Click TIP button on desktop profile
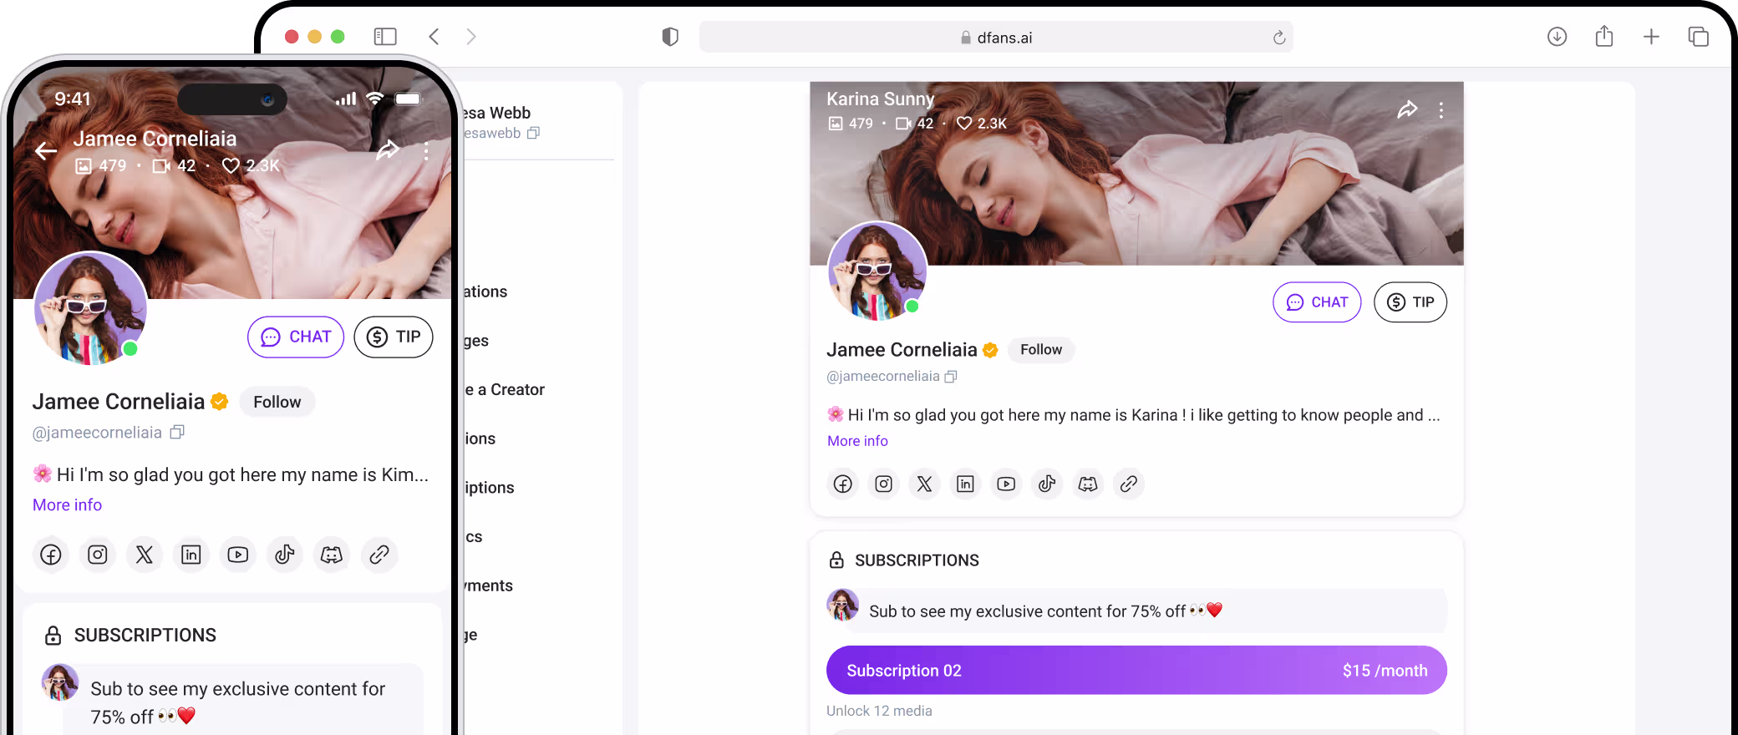The width and height of the screenshot is (1738, 735). coord(1410,302)
